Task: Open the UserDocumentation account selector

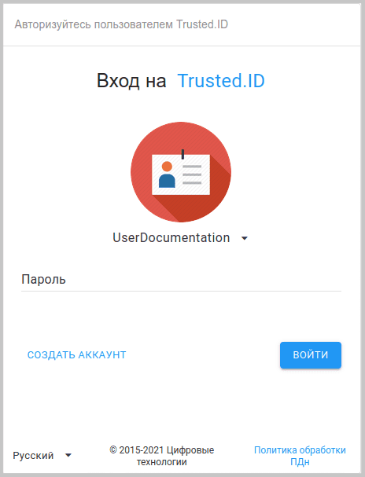Action: click(181, 238)
